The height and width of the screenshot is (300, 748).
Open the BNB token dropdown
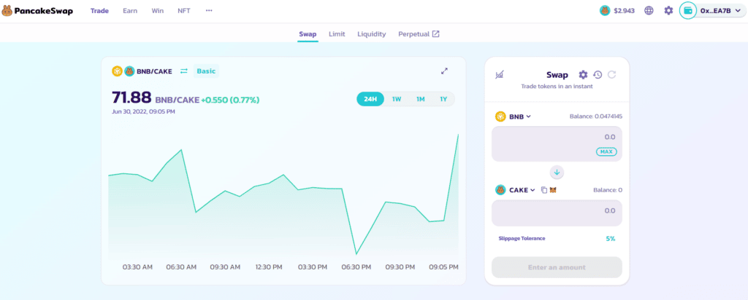(514, 117)
